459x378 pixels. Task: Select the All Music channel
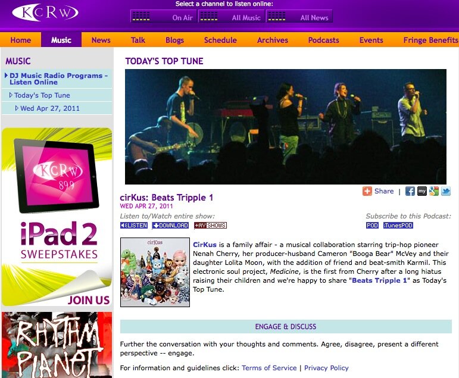point(231,17)
